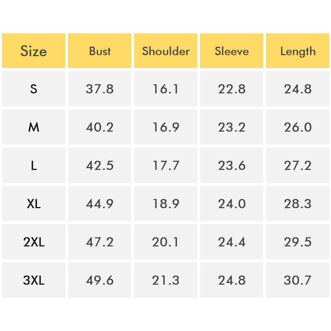Click the 47.2 bust cell
The image size is (331, 331).
click(x=100, y=242)
